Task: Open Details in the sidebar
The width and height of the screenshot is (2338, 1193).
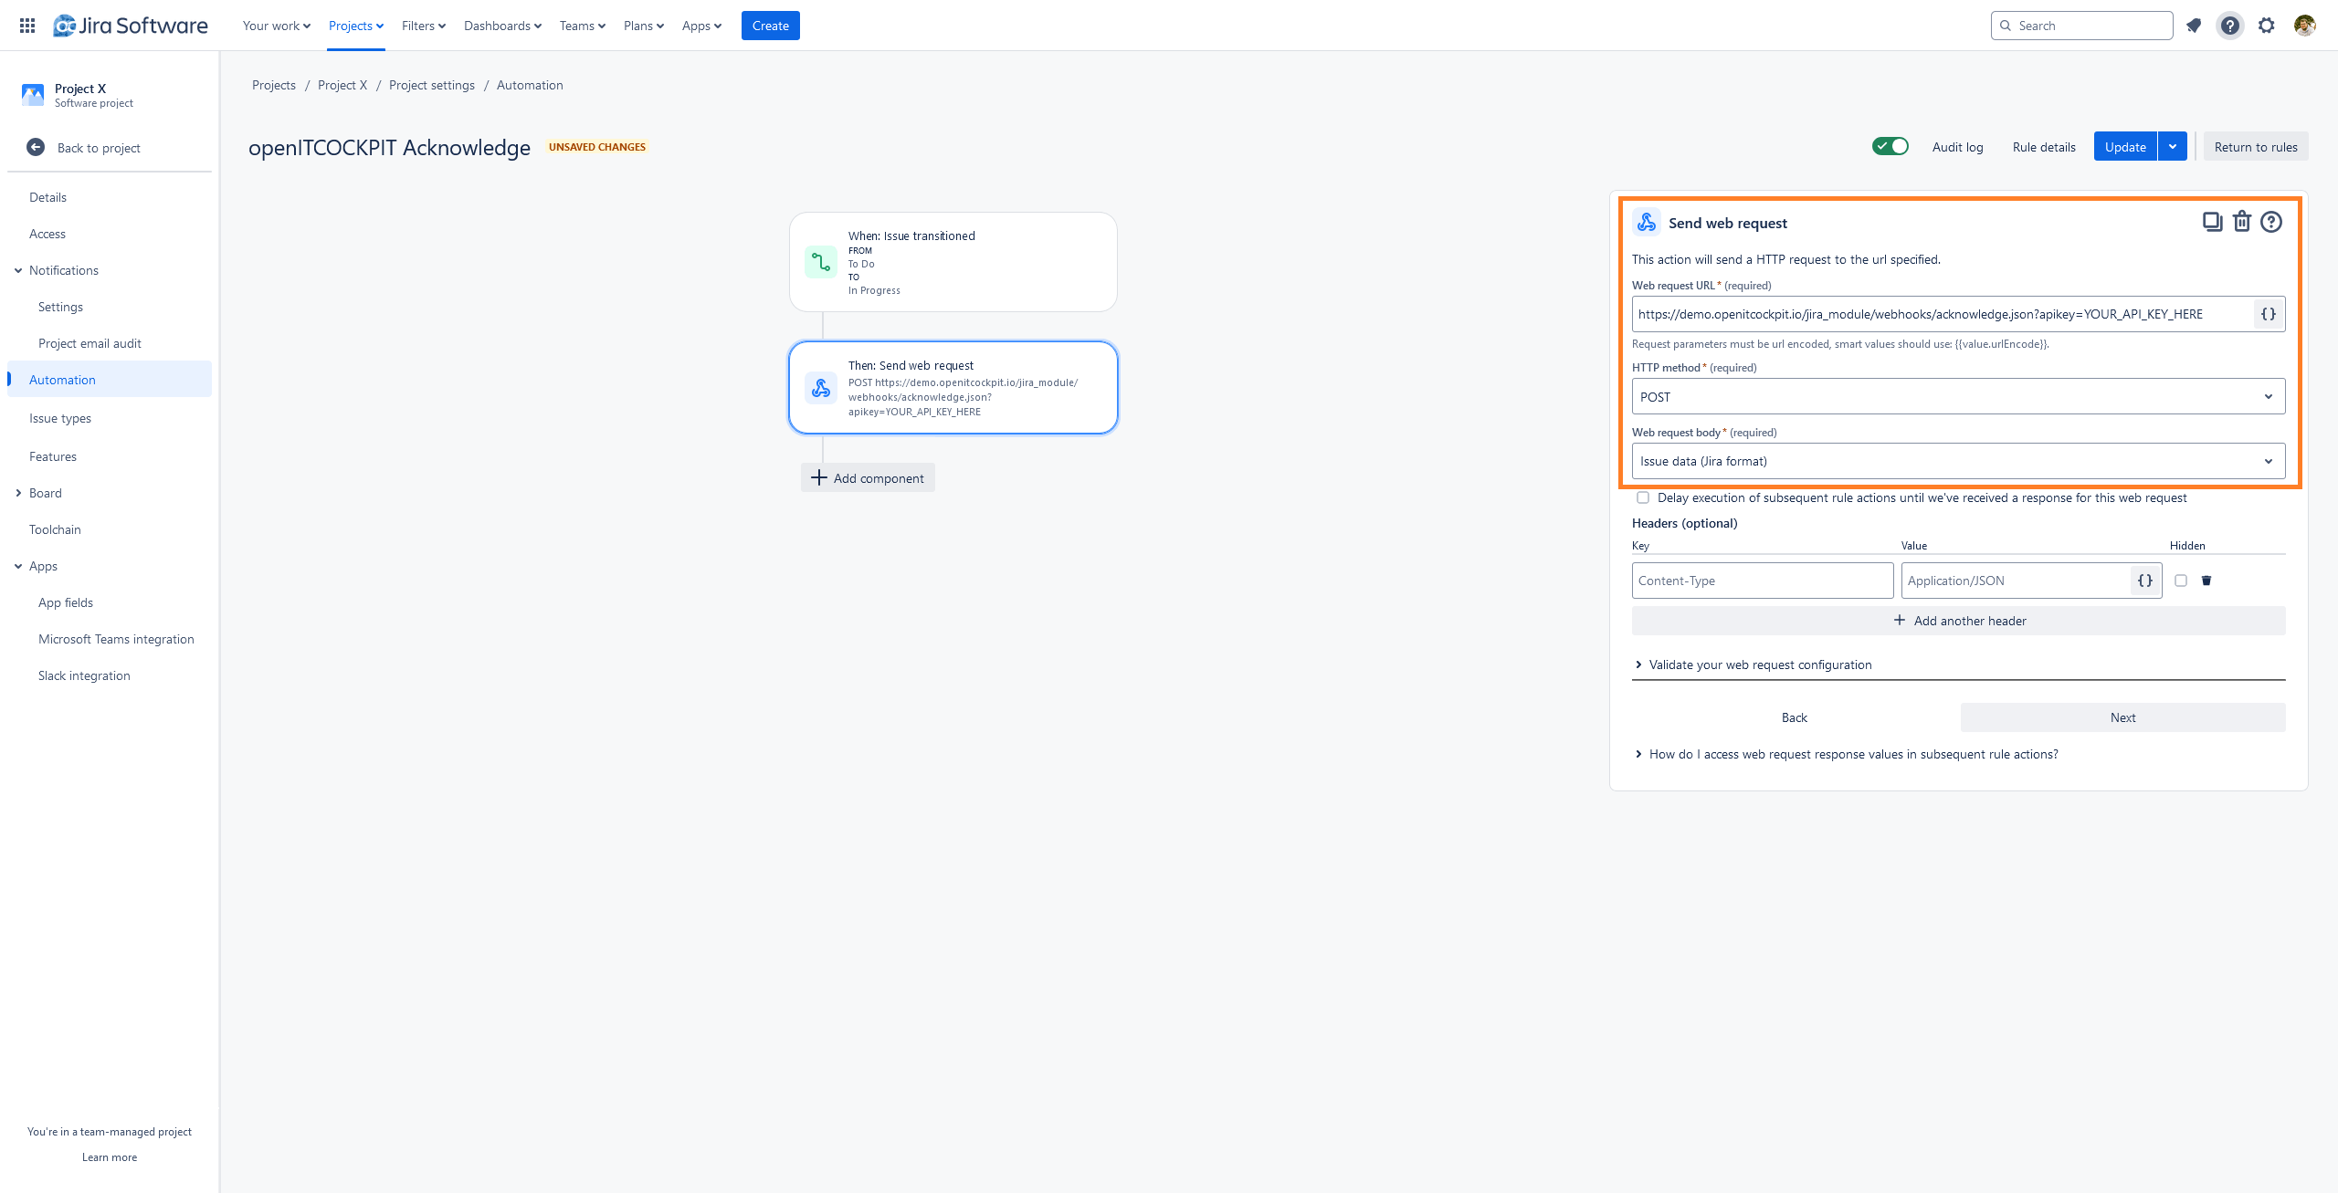Action: [x=47, y=197]
